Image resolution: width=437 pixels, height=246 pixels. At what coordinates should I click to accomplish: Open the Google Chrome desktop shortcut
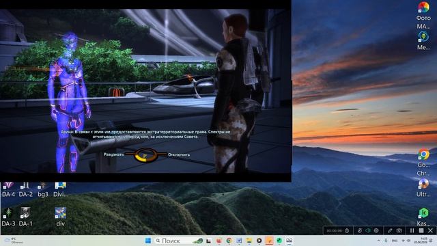coord(423,163)
